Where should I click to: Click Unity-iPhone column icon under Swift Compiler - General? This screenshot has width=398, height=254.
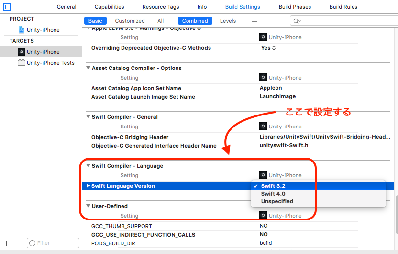263,126
